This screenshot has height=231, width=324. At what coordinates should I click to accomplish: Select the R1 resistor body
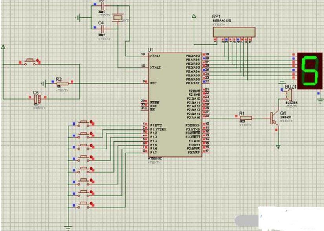tap(246, 118)
